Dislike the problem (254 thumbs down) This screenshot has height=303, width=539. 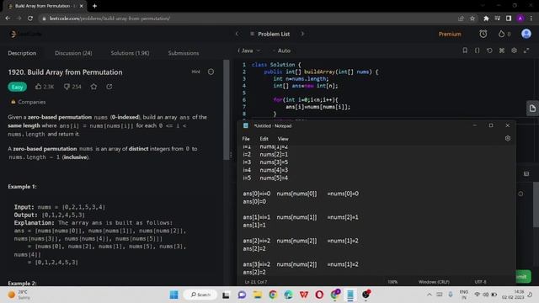click(x=72, y=87)
